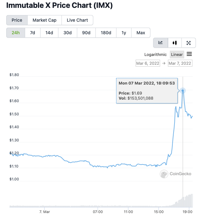
Task: Open the Live Chart tab
Action: coord(77,20)
